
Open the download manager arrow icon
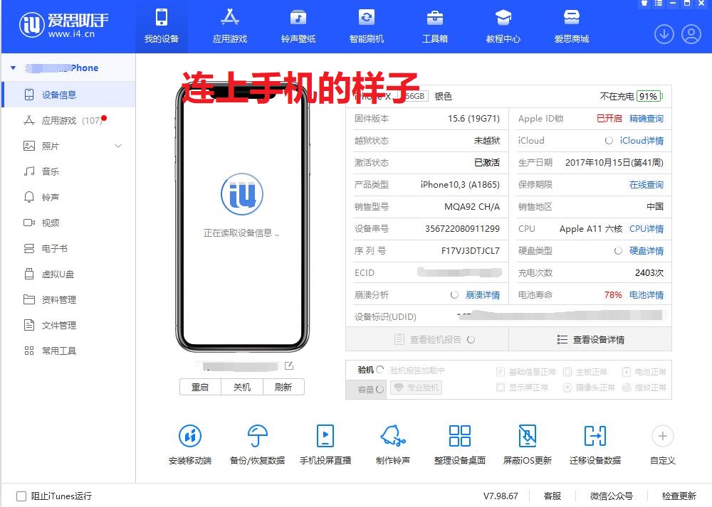coord(664,34)
